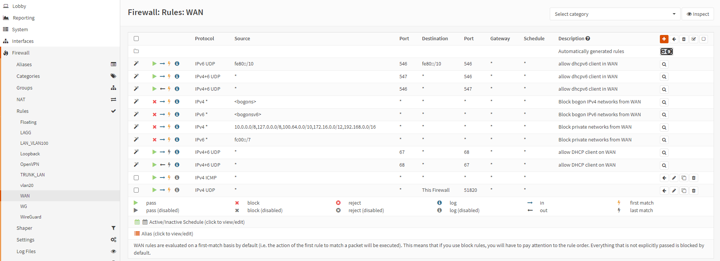The image size is (720, 261).
Task: Open lookup for fc00::/7 private networks rule
Action: coord(664,140)
